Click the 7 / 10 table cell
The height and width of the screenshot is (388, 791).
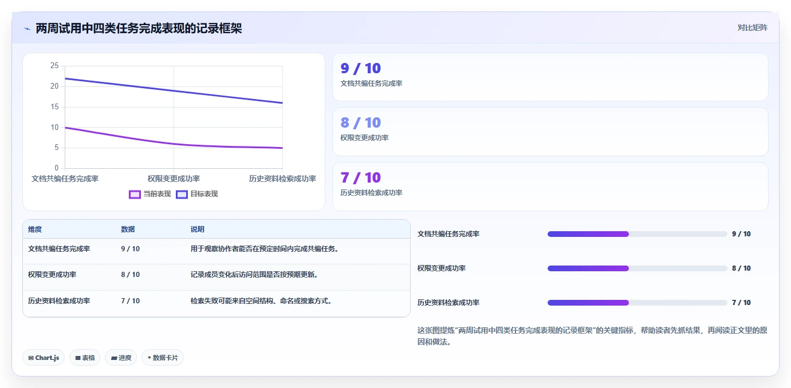131,301
